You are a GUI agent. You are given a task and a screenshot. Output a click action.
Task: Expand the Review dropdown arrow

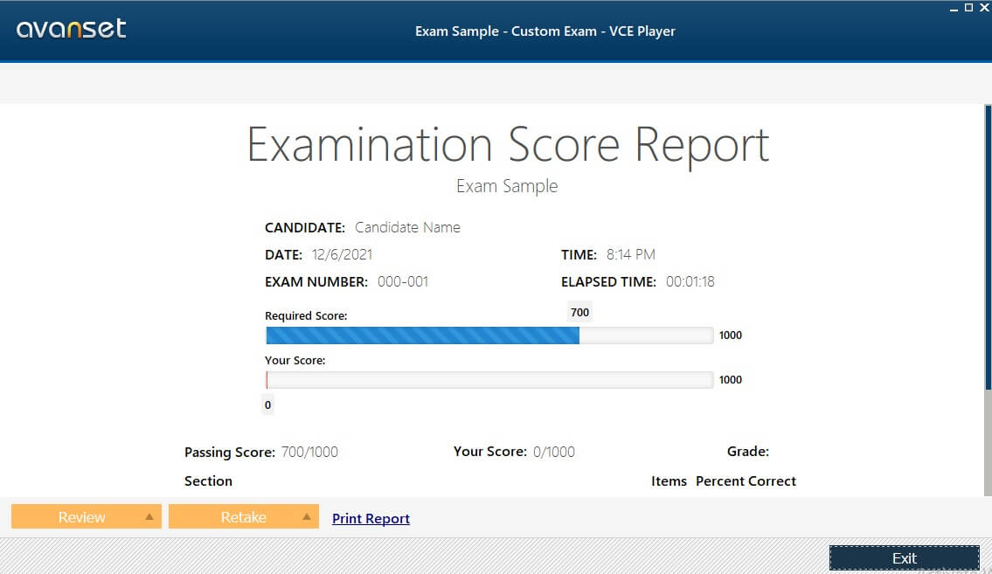click(x=149, y=516)
